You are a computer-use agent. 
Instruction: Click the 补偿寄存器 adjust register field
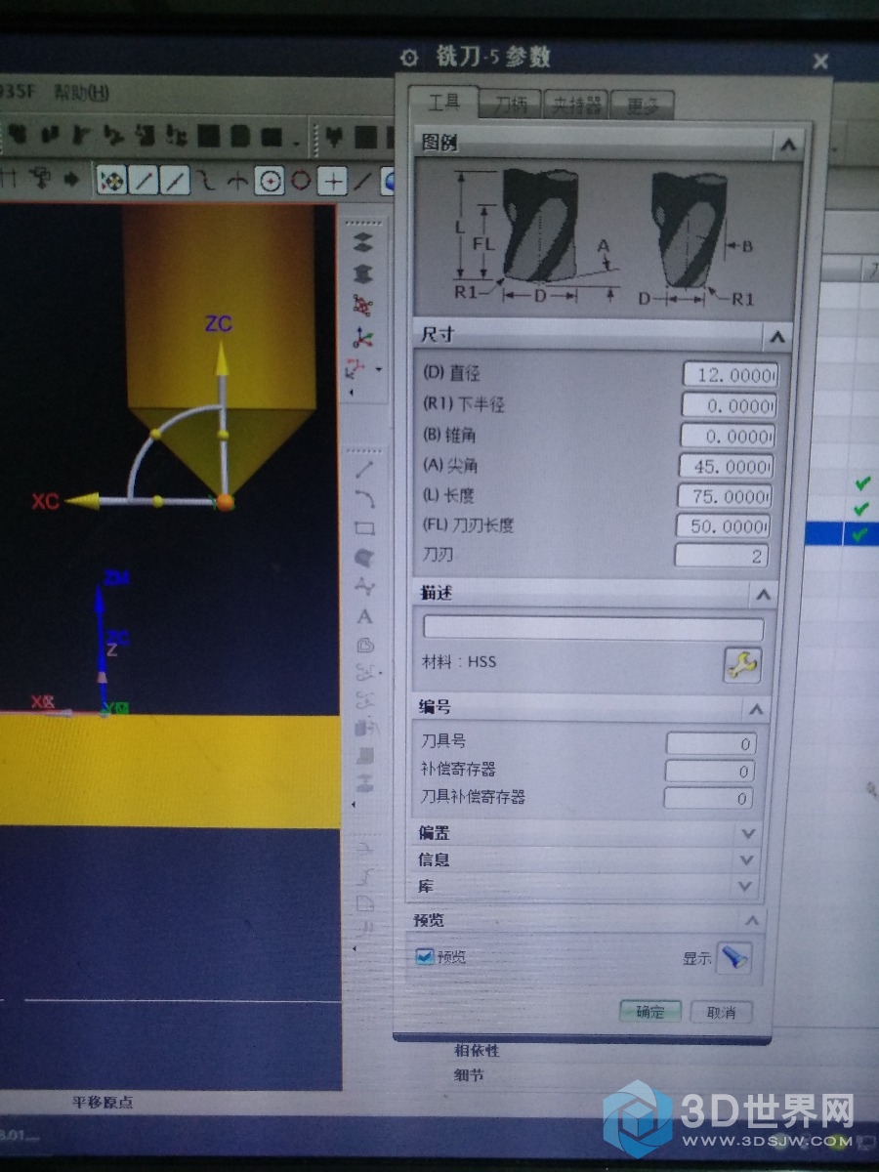click(x=710, y=772)
